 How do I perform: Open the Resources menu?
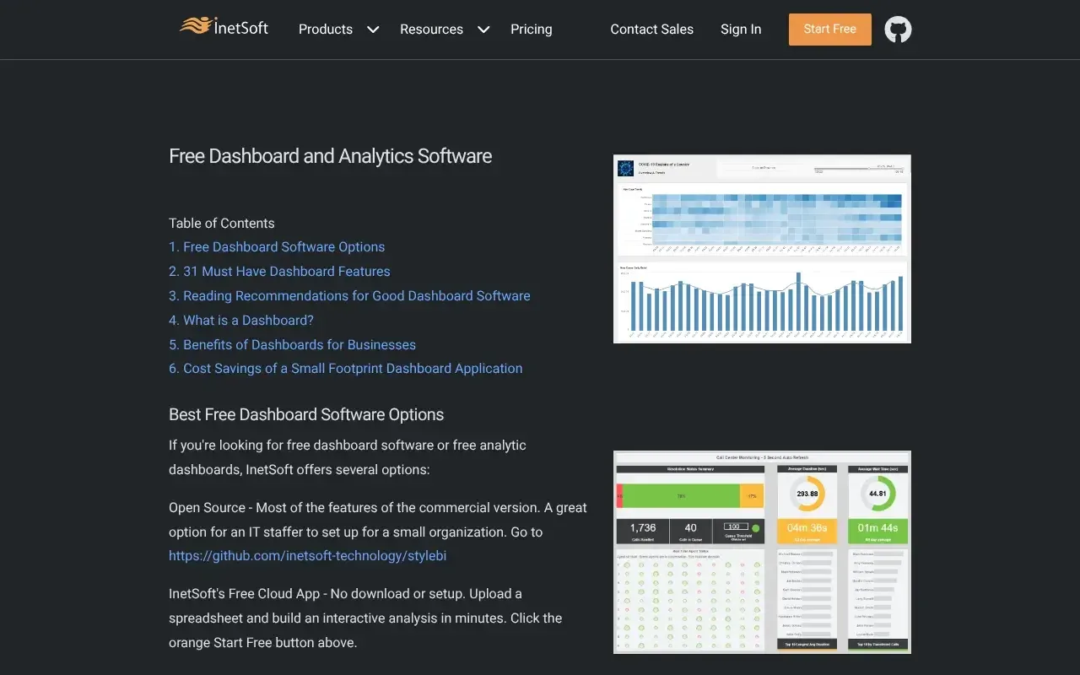pos(431,29)
